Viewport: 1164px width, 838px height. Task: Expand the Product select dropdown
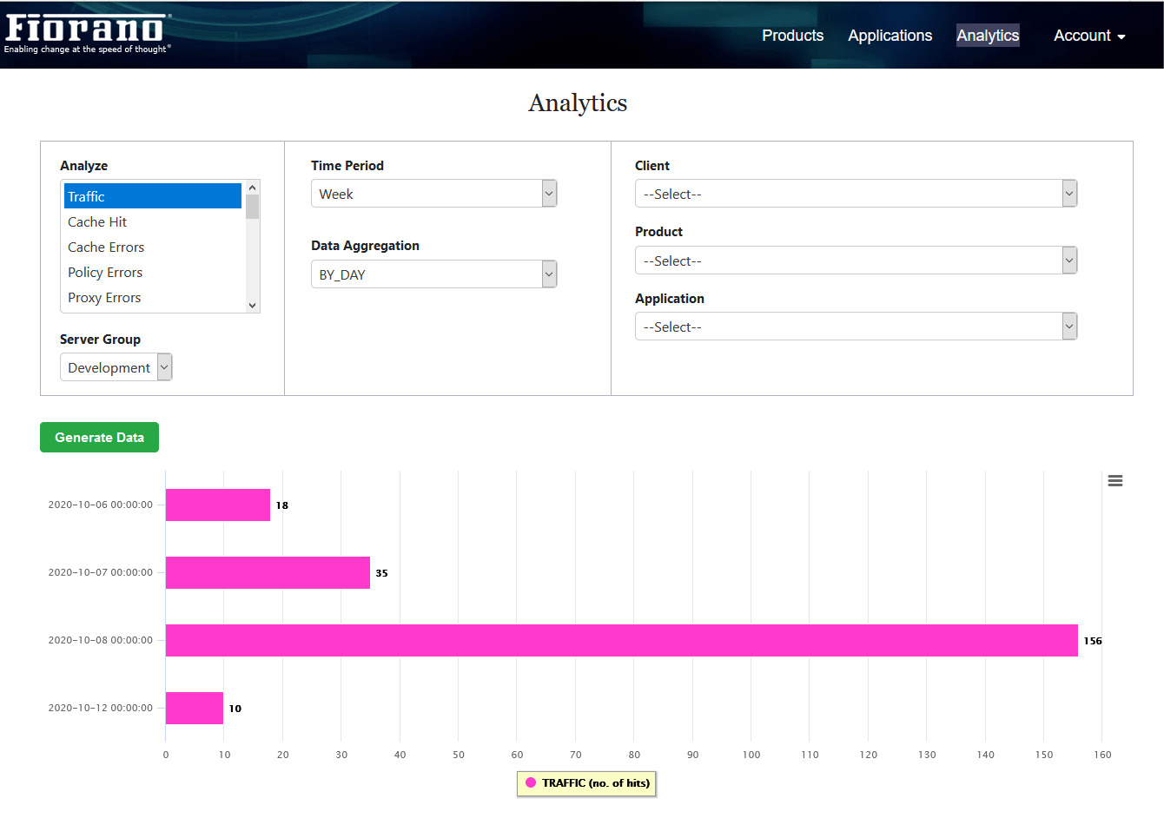856,261
